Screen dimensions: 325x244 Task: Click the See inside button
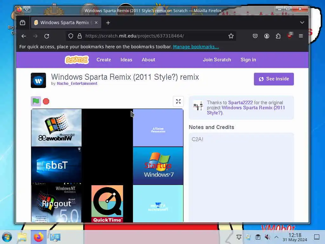click(274, 79)
